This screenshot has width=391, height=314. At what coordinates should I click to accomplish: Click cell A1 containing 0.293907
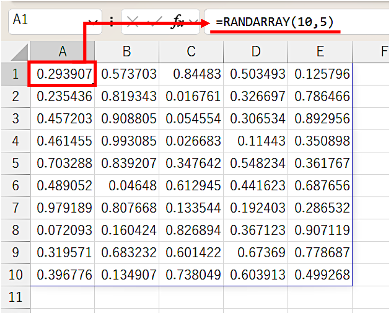pos(63,74)
